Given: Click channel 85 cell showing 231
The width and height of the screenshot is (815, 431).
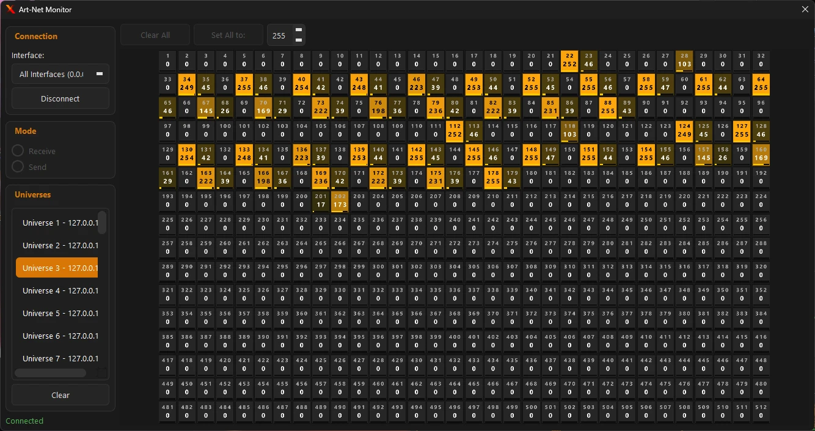Looking at the screenshot, I should coord(550,107).
